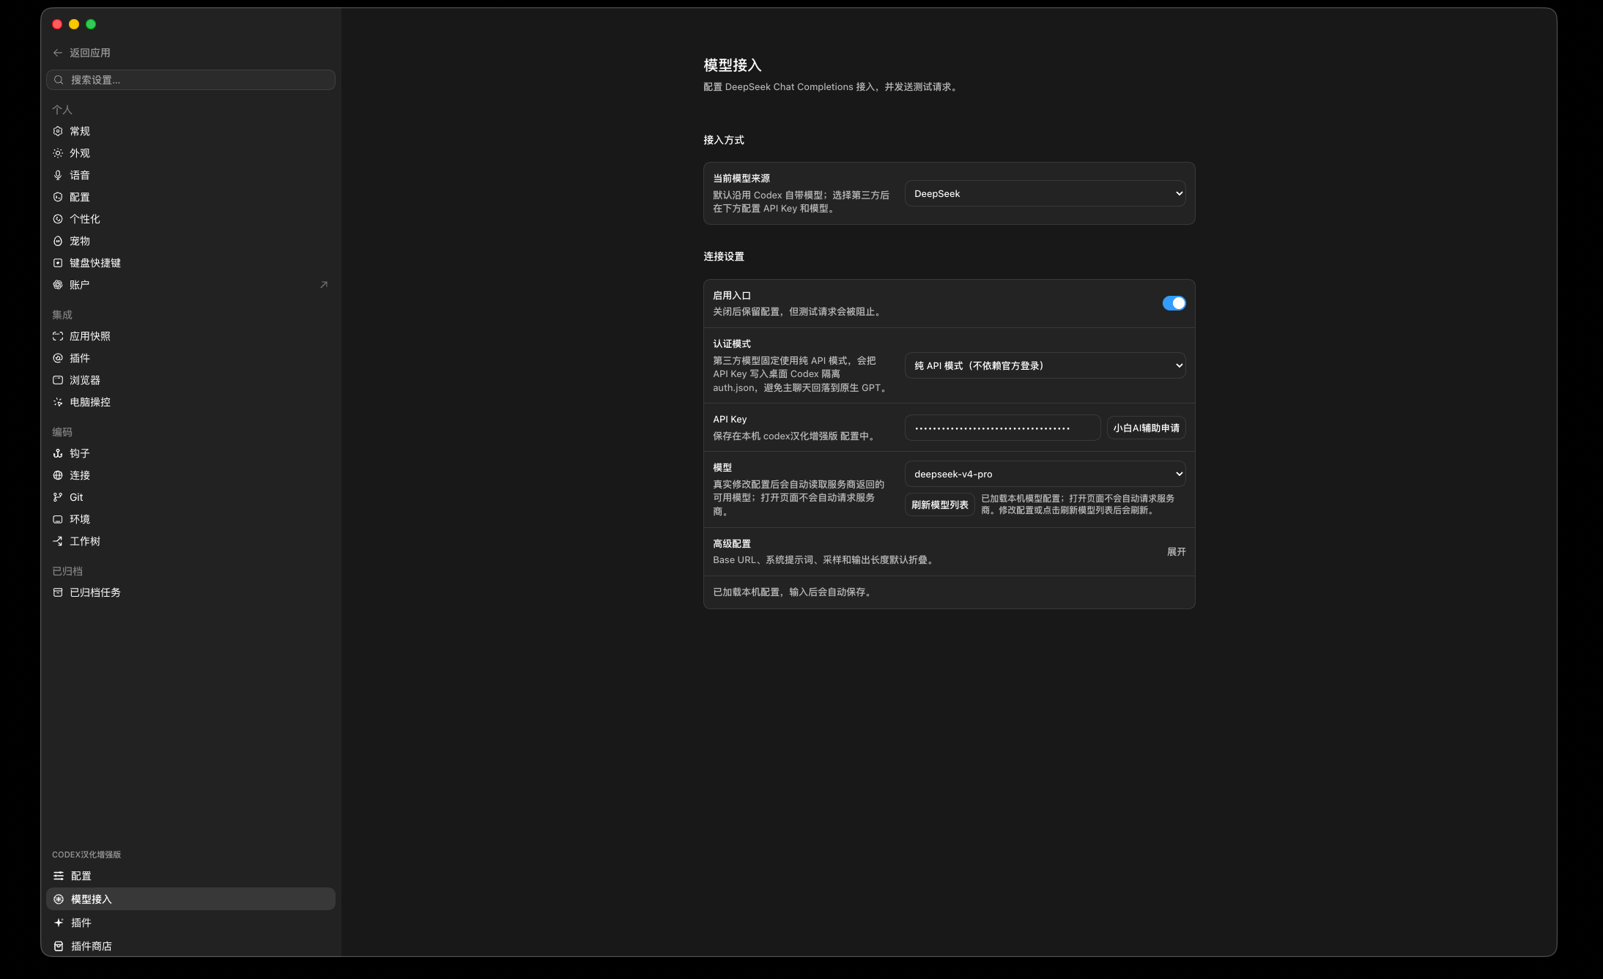Click the sparkle icon next to 电脑操控
The width and height of the screenshot is (1603, 979).
click(x=58, y=402)
